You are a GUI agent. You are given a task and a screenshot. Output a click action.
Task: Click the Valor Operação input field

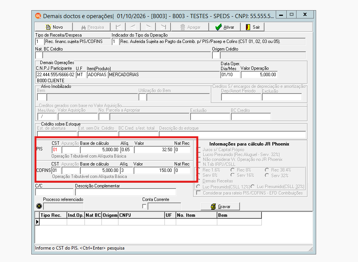[x=259, y=75]
